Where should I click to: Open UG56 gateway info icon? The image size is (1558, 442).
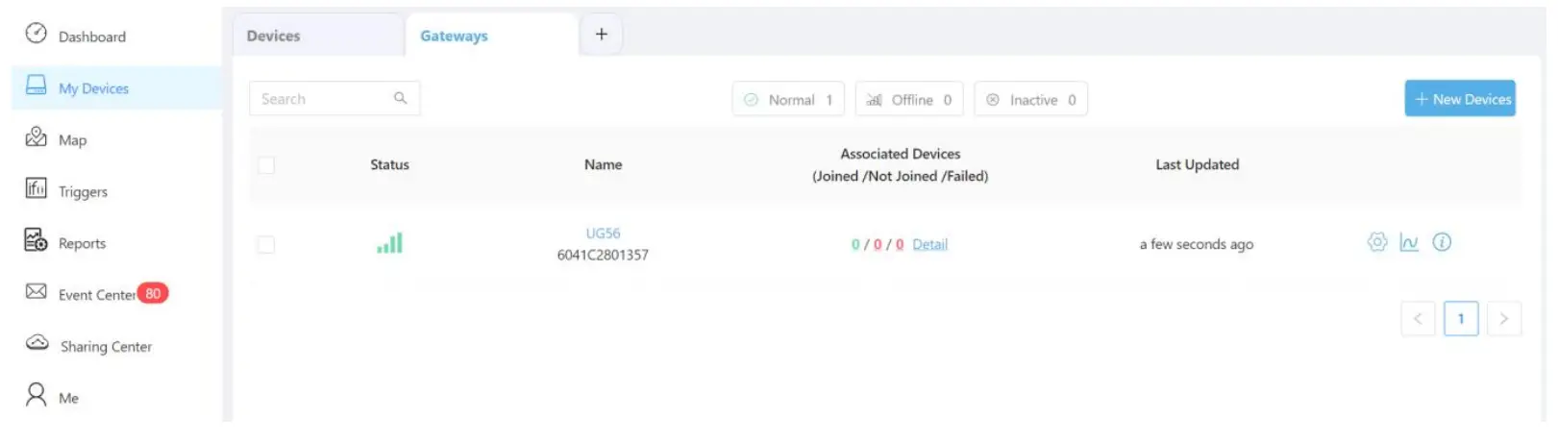tap(1442, 242)
